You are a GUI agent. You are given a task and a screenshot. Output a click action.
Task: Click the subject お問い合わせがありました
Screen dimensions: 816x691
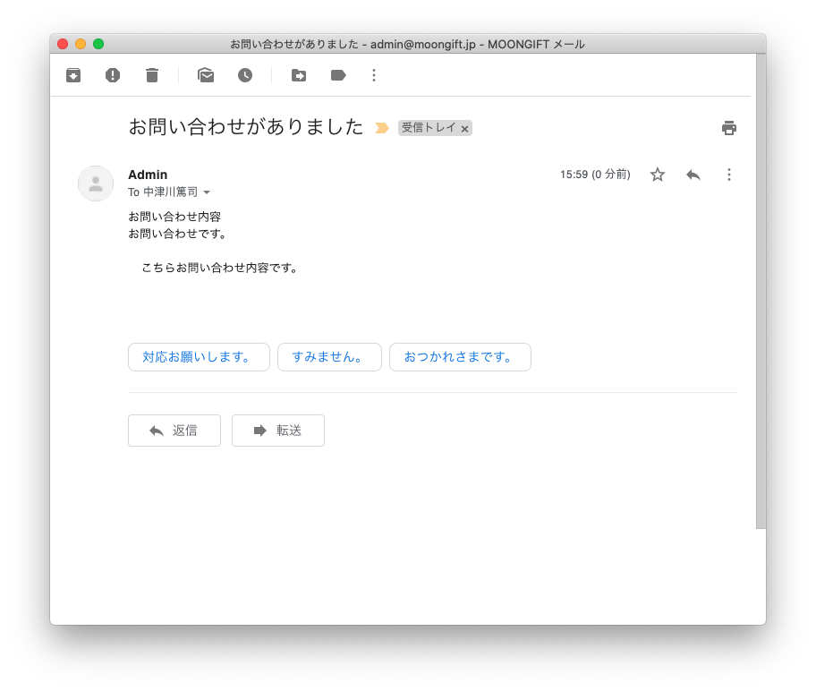pos(246,126)
